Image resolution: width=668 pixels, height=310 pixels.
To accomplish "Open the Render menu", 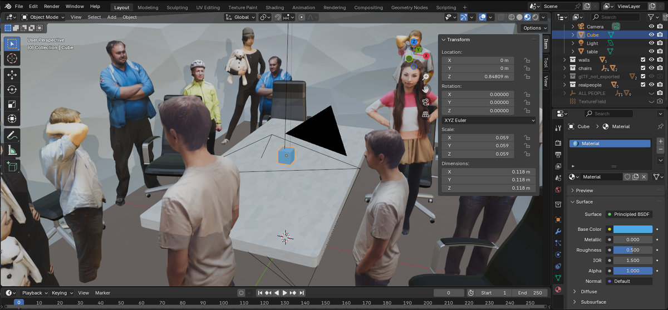I will click(x=51, y=7).
